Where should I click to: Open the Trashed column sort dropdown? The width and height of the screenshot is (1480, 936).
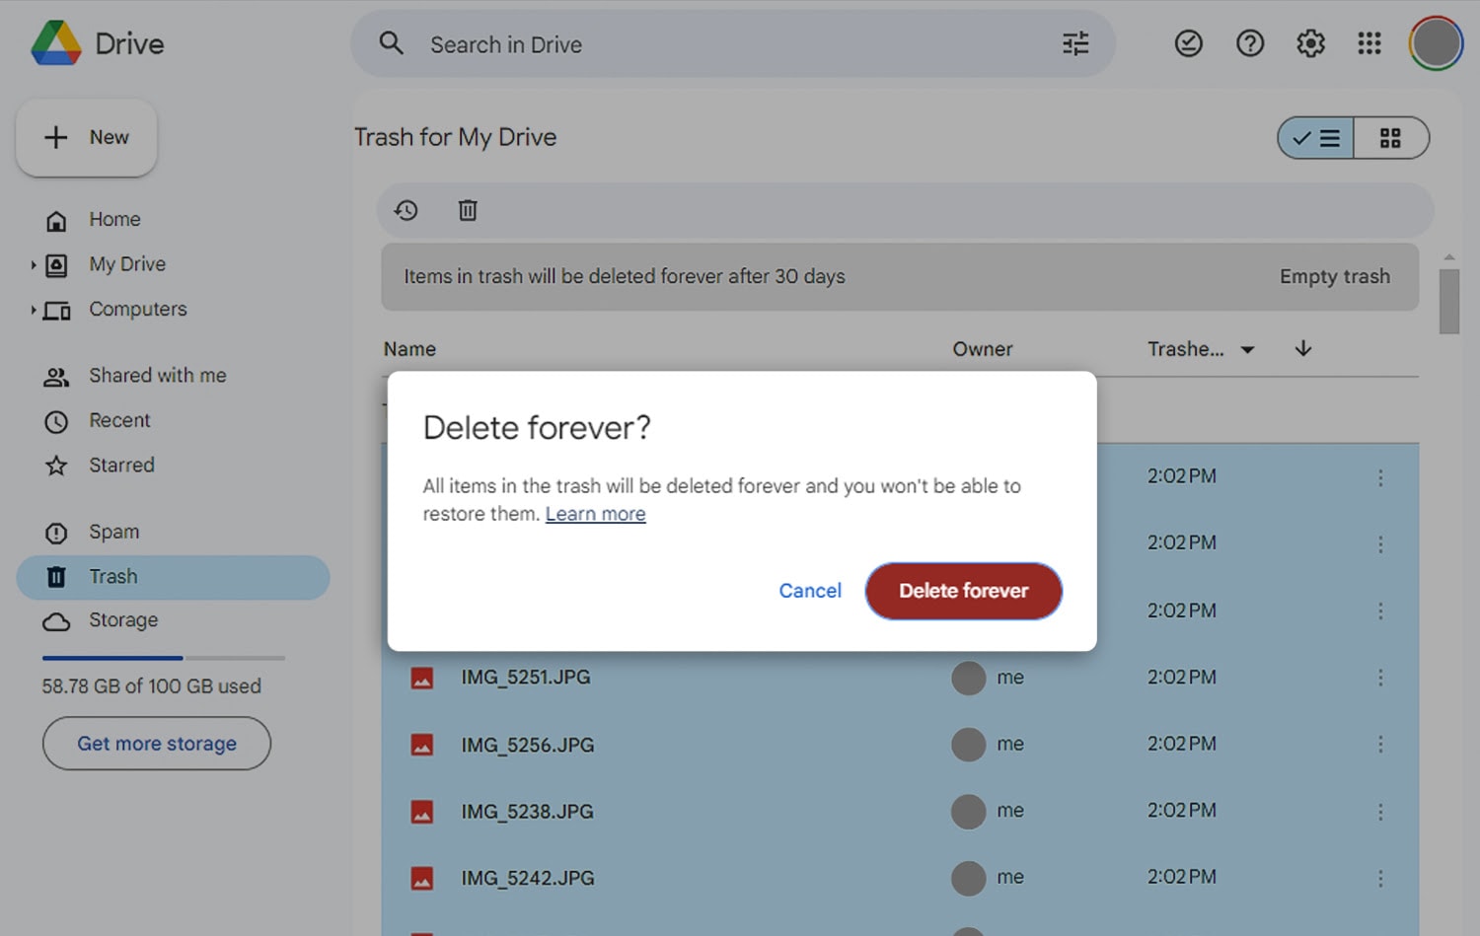click(x=1248, y=349)
